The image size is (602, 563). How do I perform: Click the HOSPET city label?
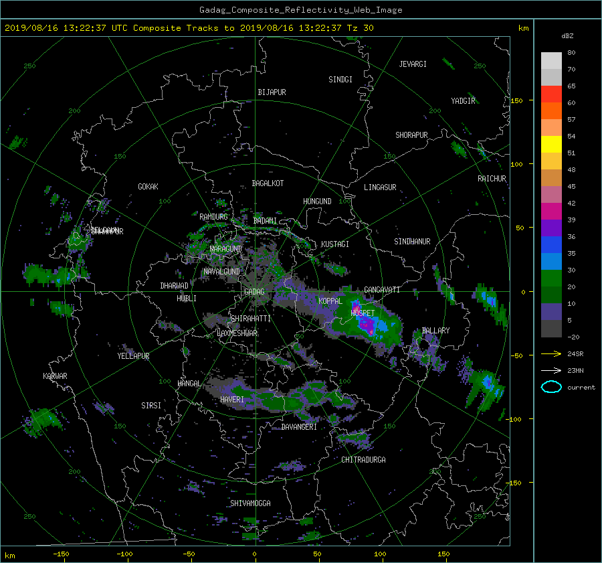(x=363, y=313)
